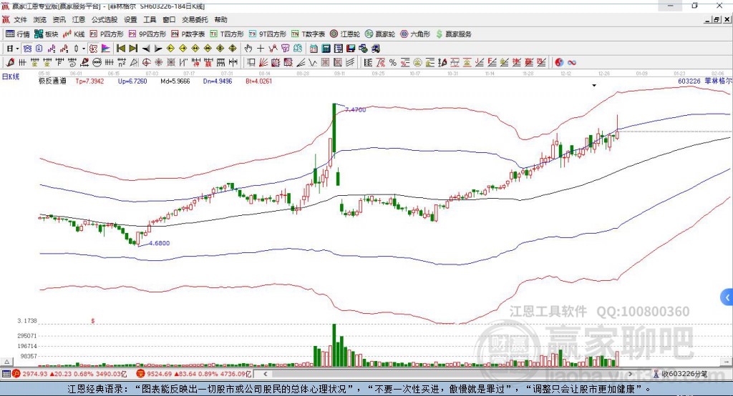Click the percent retracement tool
Screen dimensions: 733x396
(x=393, y=62)
